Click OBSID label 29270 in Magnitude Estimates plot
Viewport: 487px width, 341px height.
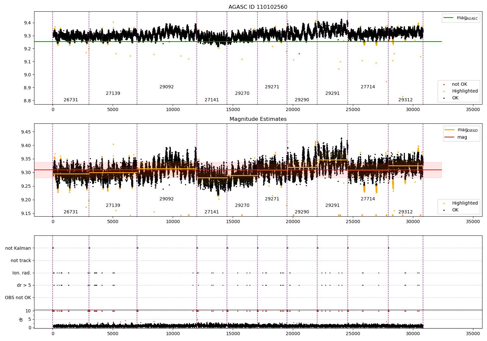point(242,206)
